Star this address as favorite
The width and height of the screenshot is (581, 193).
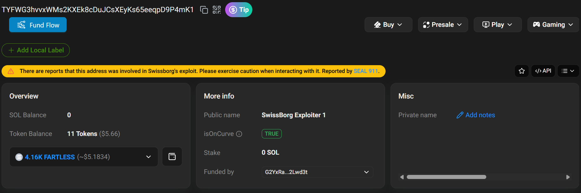point(522,71)
